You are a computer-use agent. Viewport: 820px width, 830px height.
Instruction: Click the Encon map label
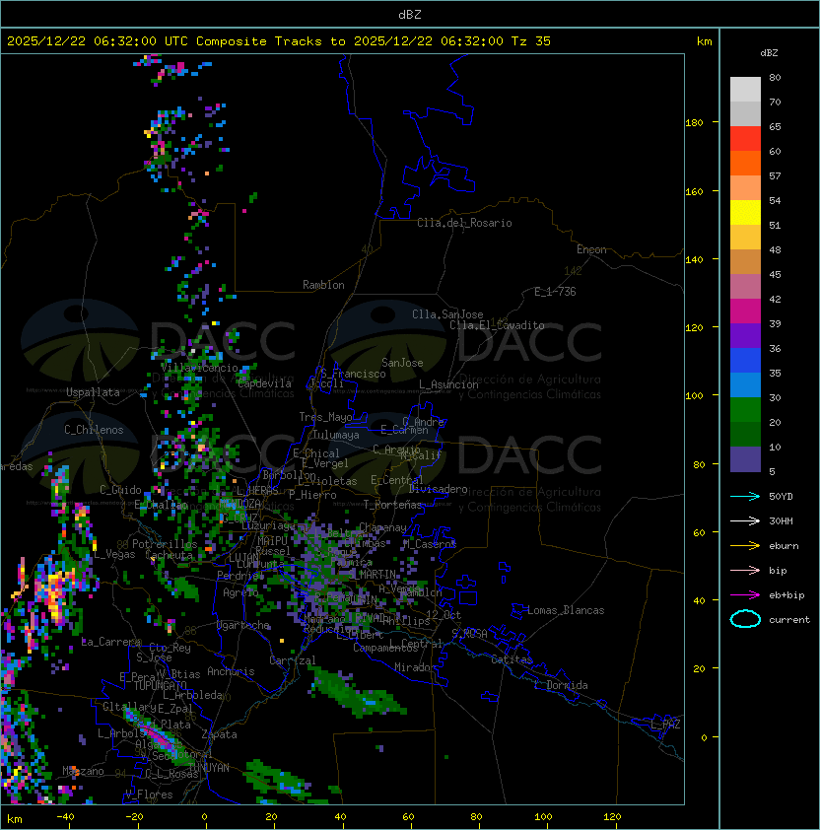point(591,249)
